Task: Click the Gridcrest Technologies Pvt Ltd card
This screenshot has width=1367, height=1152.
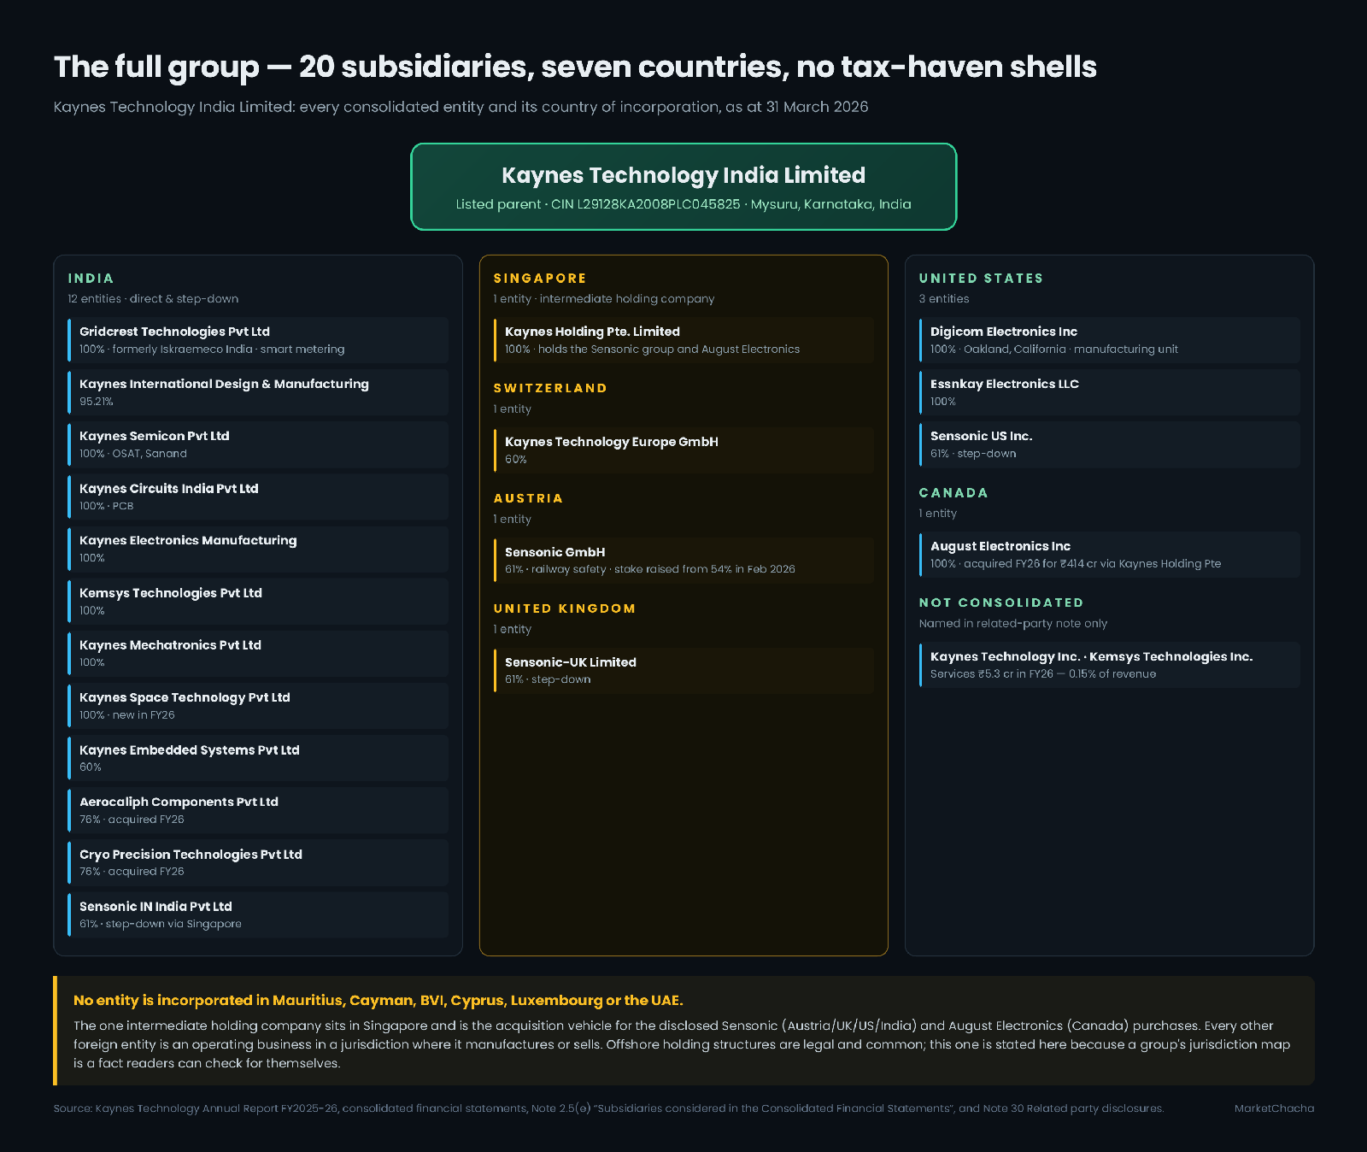Action: point(258,340)
